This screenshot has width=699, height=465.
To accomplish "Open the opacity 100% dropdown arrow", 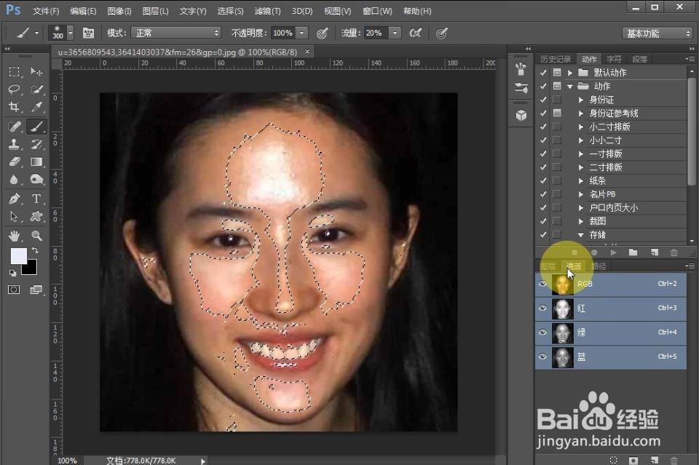I will pos(301,33).
